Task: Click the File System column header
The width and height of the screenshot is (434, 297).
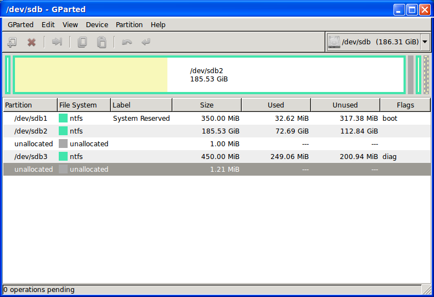Action: point(83,105)
